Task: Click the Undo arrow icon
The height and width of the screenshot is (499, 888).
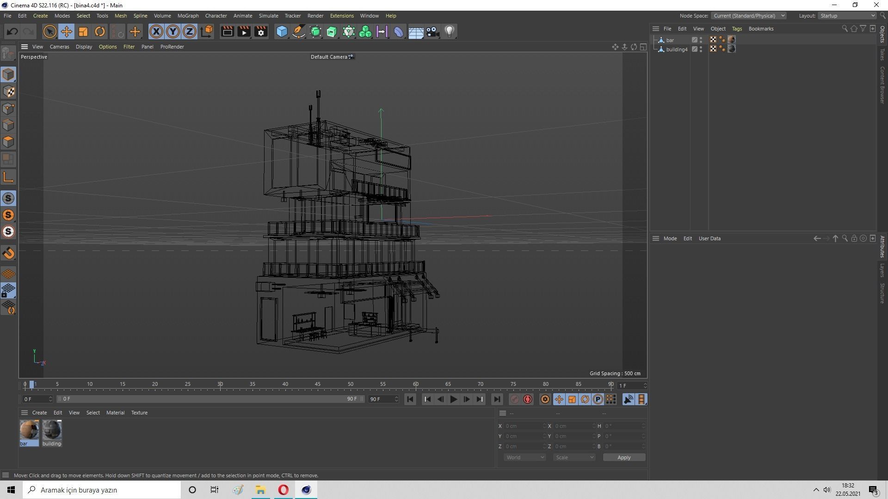Action: 12,31
